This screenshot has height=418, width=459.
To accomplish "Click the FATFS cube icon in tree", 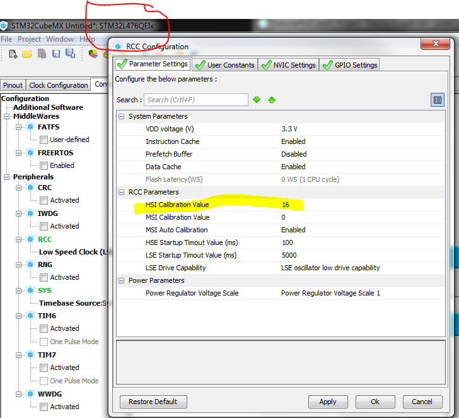I will (30, 127).
